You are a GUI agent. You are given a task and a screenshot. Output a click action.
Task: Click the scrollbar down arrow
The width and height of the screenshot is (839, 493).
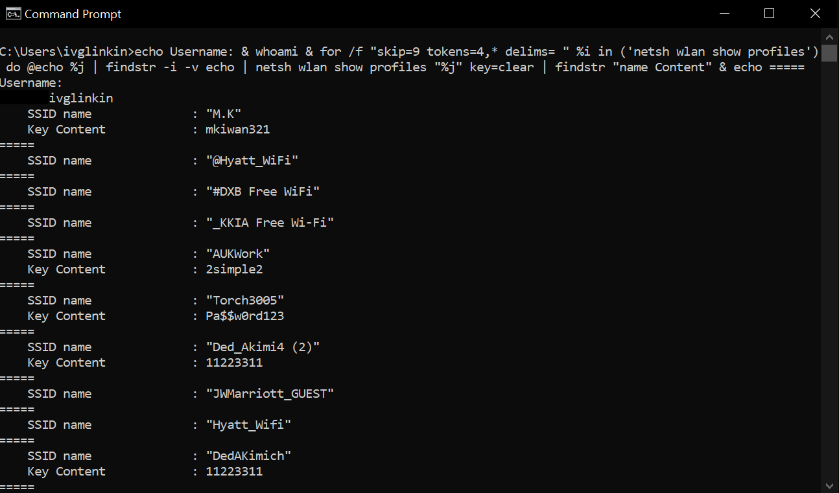pyautogui.click(x=829, y=485)
